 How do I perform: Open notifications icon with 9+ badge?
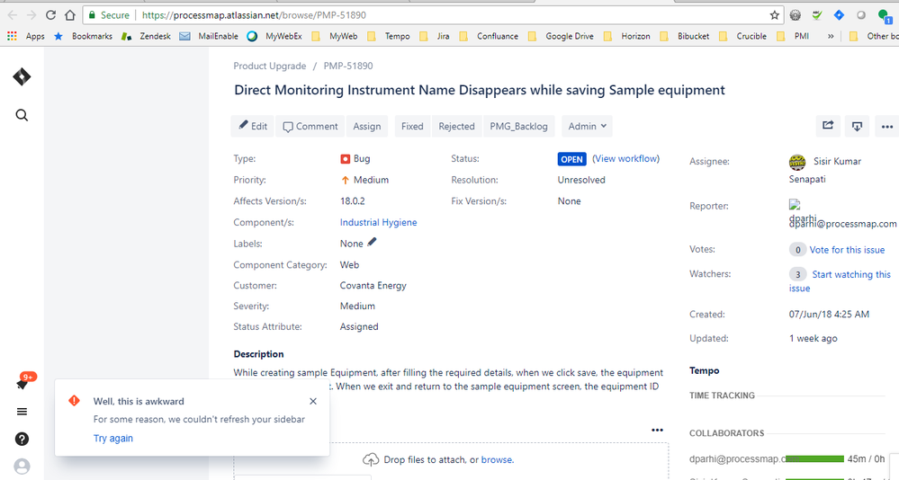(22, 384)
